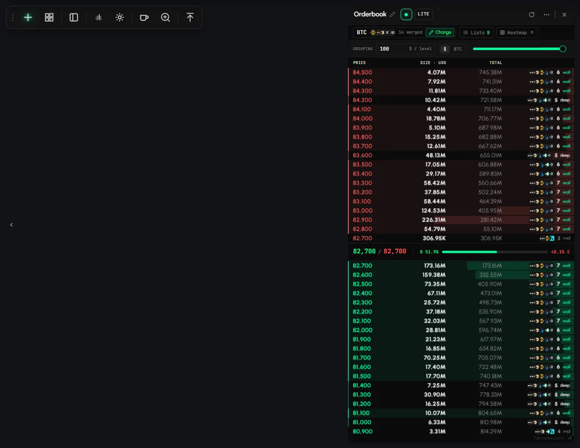The image size is (580, 448).
Task: Click the ask price 84,200
Action: click(362, 100)
